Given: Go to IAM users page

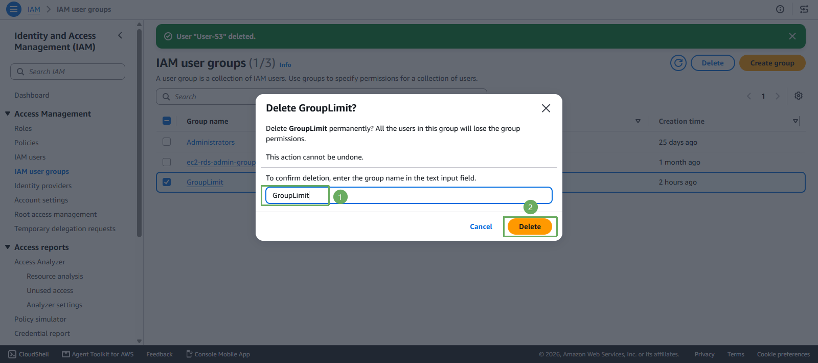Looking at the screenshot, I should click(x=30, y=157).
